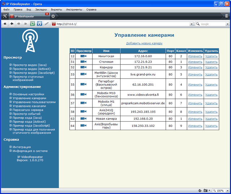231x194 pixels.
Task: Open Информация о системе link
Action: pyautogui.click(x=30, y=151)
